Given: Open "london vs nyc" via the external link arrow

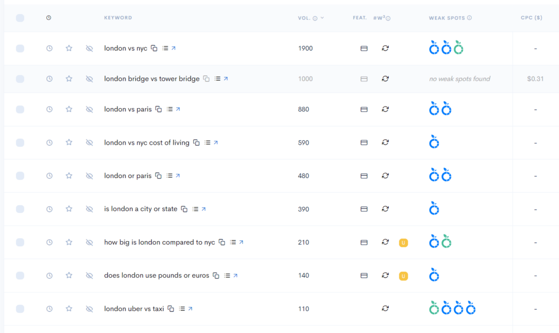Looking at the screenshot, I should [x=174, y=48].
